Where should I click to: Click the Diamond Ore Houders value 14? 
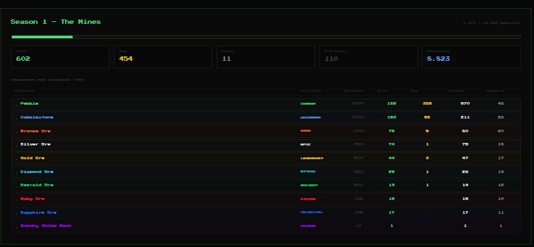[501, 172]
